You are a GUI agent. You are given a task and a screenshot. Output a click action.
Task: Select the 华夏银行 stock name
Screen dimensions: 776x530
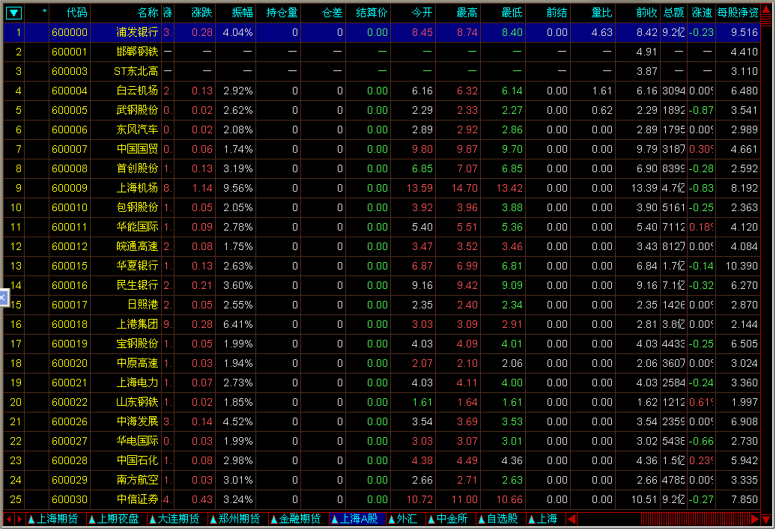(137, 266)
